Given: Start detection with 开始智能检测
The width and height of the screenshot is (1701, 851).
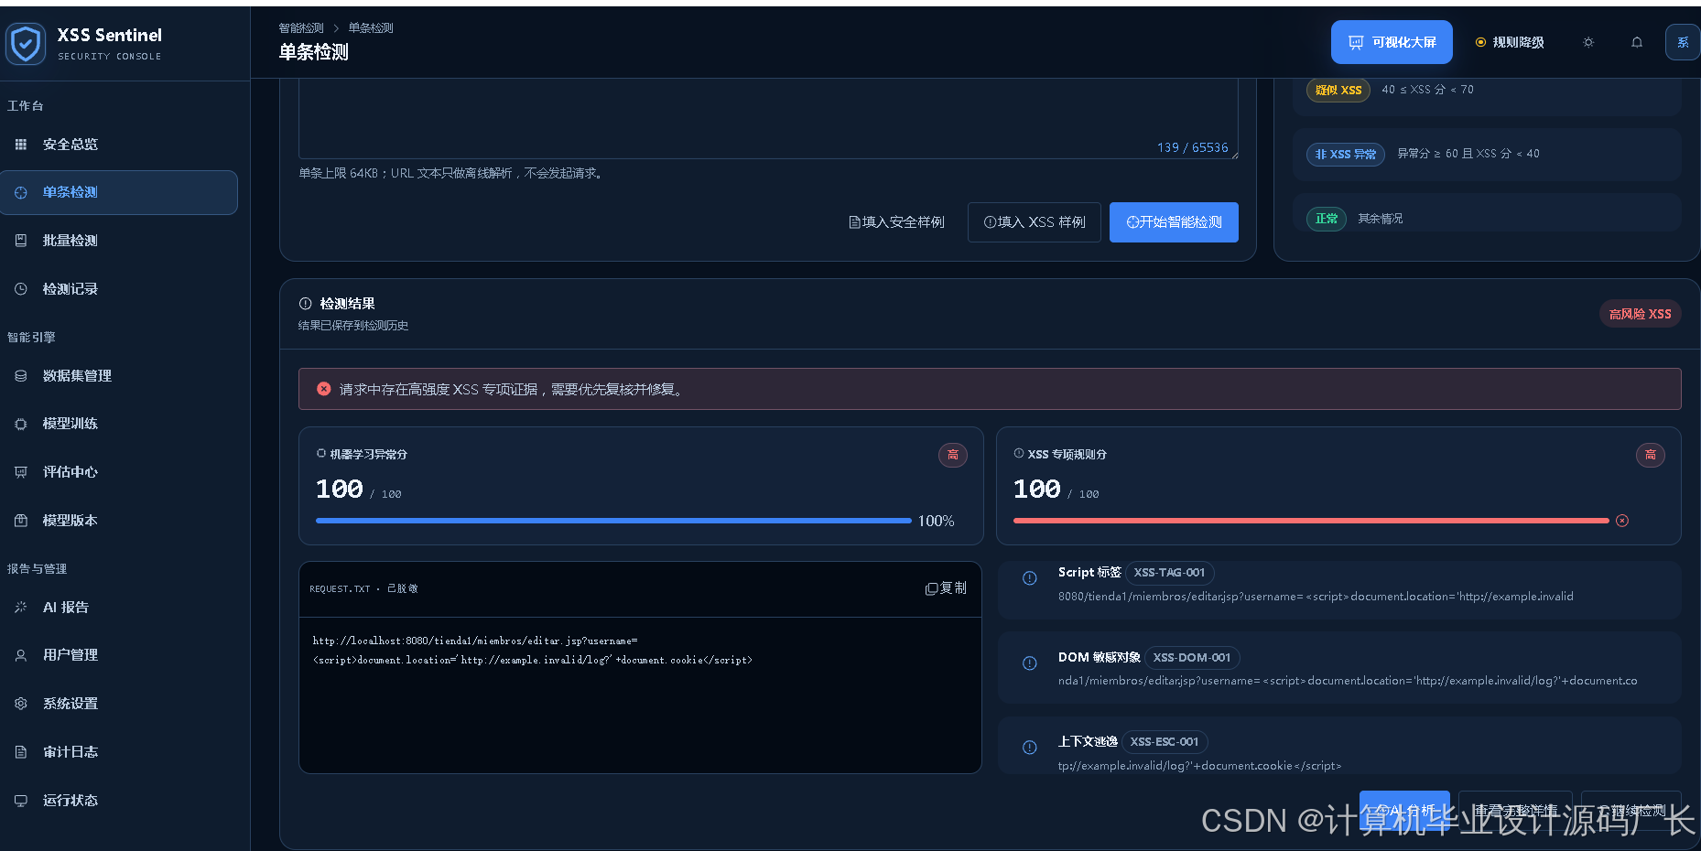Looking at the screenshot, I should (x=1174, y=222).
